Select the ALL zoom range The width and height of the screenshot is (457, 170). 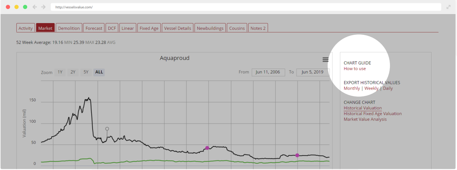click(99, 72)
